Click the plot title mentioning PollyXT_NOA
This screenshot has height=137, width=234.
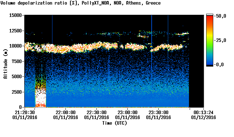pyautogui.click(x=81, y=3)
